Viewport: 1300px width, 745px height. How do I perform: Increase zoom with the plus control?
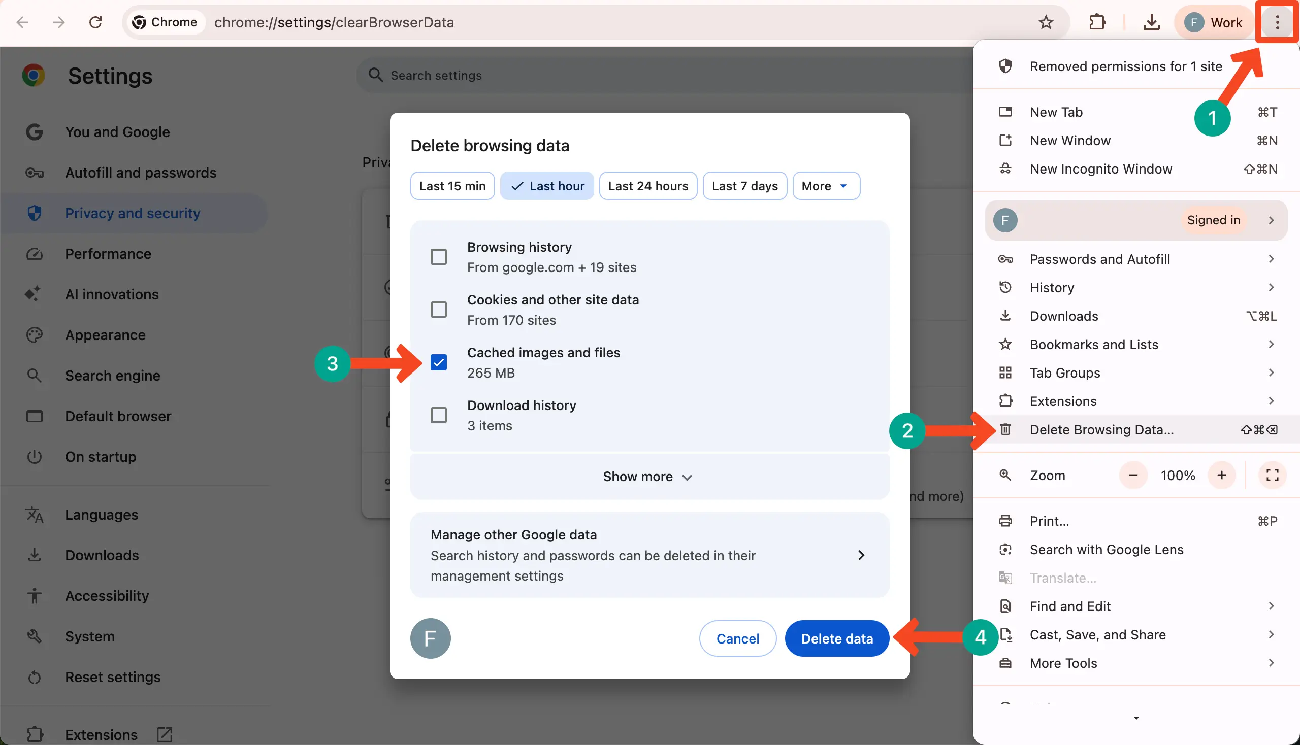[x=1222, y=475]
